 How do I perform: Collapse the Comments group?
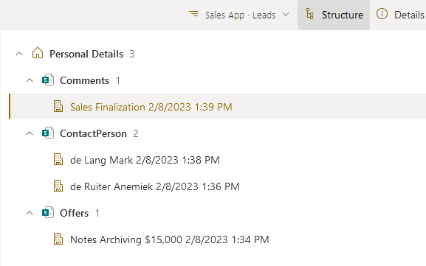(30, 80)
